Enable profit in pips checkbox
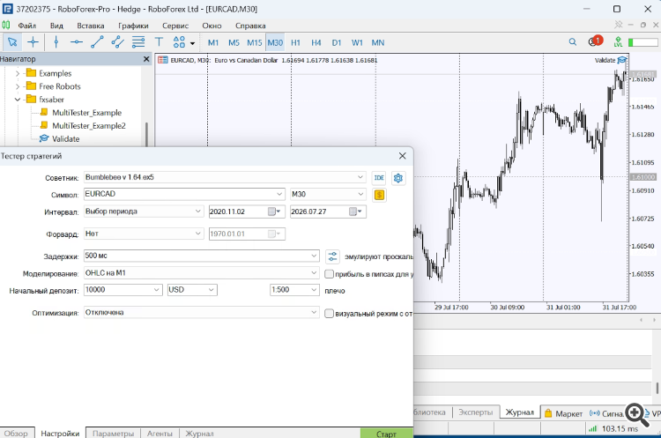This screenshot has height=438, width=661. pyautogui.click(x=329, y=274)
